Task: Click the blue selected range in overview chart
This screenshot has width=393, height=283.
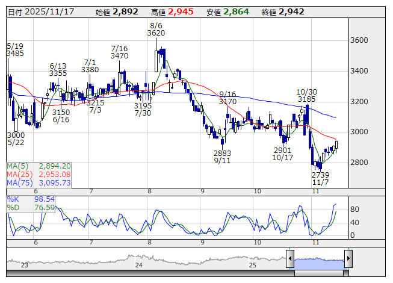Action: click(x=319, y=260)
